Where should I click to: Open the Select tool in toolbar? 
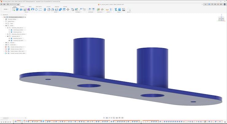(129, 10)
